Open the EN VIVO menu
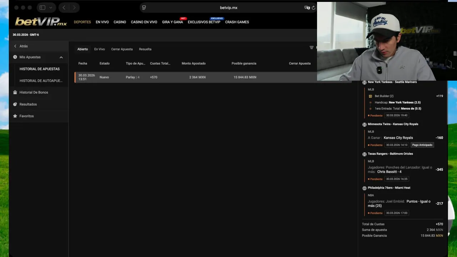The height and width of the screenshot is (257, 457). point(102,22)
